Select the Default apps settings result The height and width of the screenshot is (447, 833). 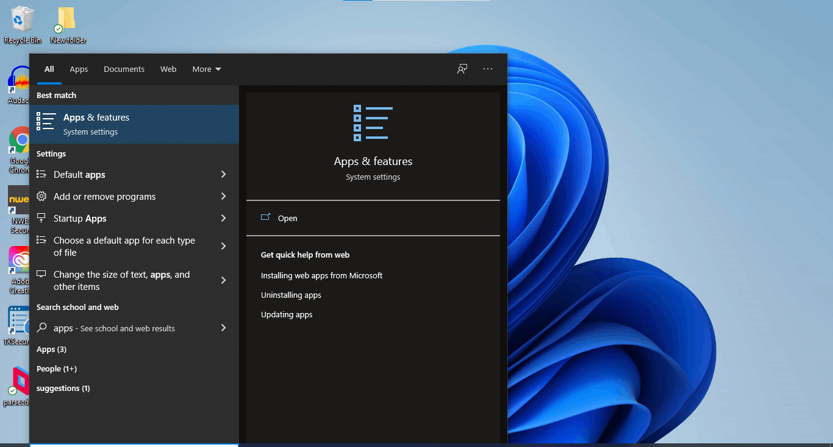134,174
